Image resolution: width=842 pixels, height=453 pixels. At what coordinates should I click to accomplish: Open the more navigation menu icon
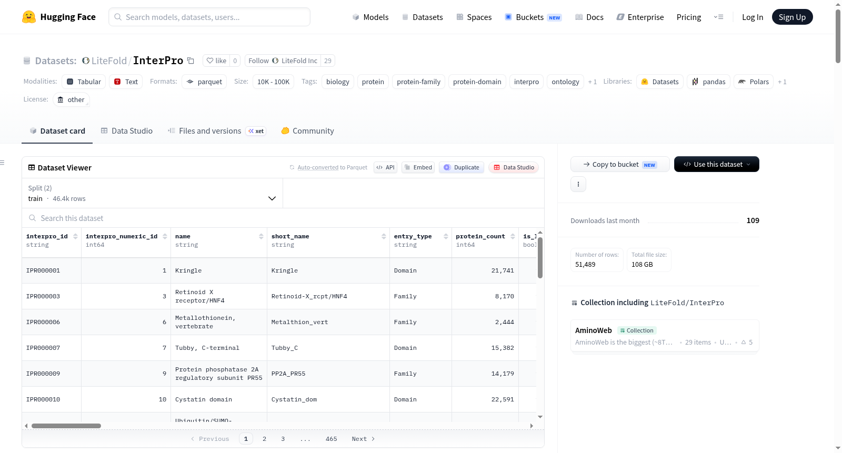[718, 17]
